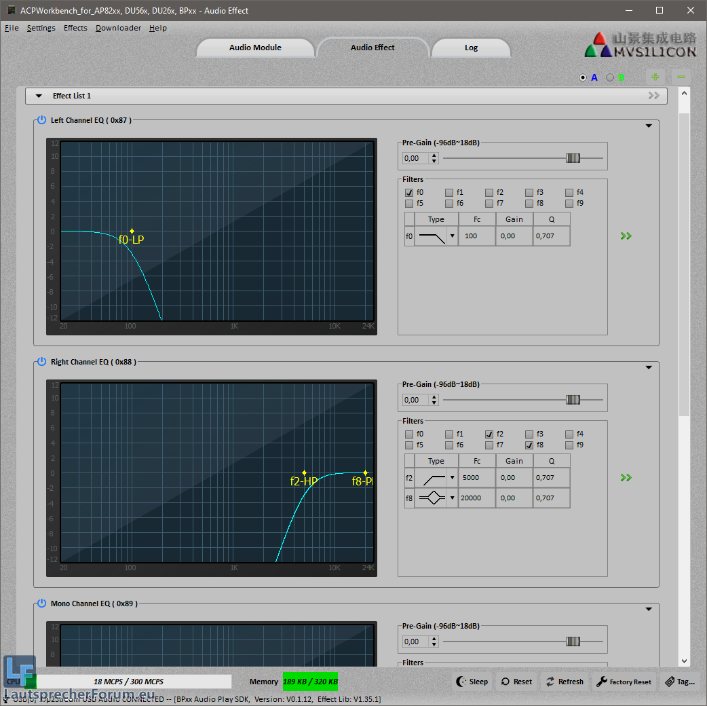Viewport: 707px width, 706px height.
Task: Toggle Right Channel EQ power icon
Action: tap(41, 362)
